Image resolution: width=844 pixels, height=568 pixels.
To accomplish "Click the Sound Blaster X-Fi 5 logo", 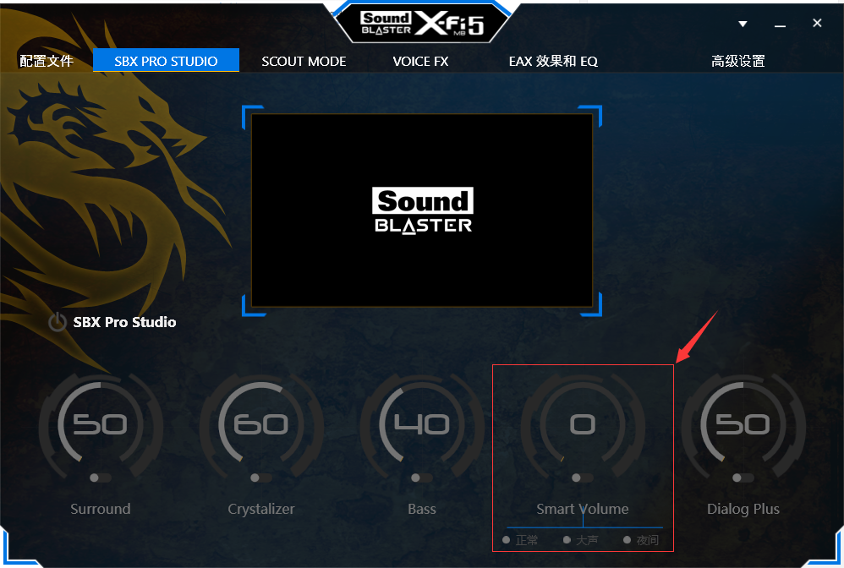I will 422,23.
